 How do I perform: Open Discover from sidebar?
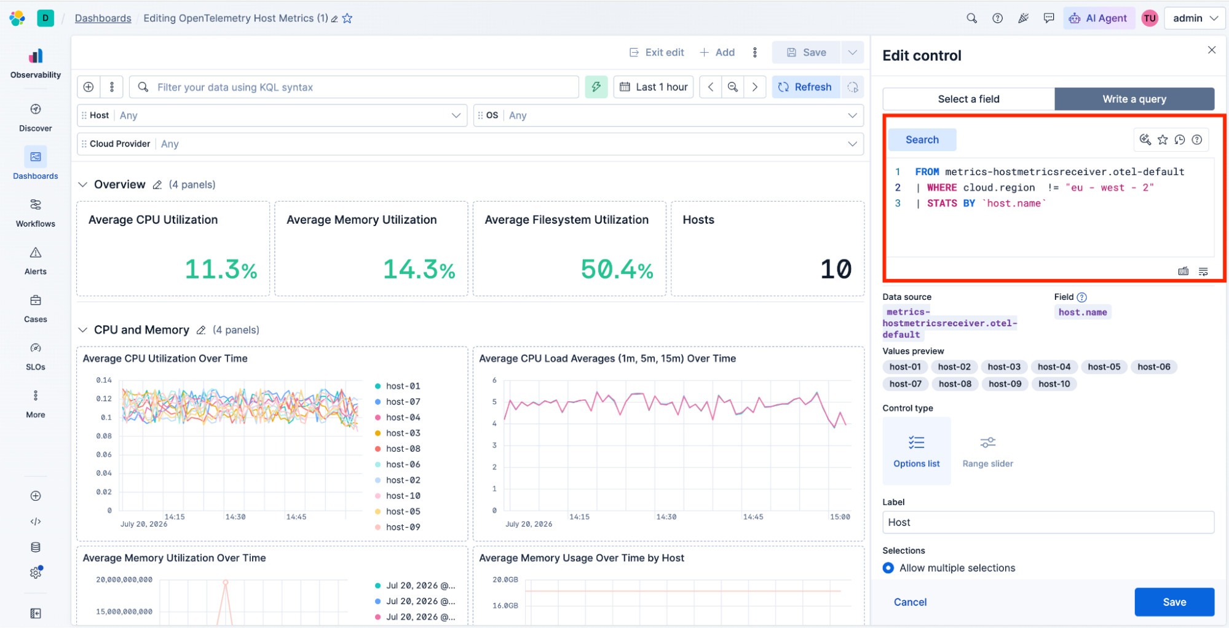[36, 118]
